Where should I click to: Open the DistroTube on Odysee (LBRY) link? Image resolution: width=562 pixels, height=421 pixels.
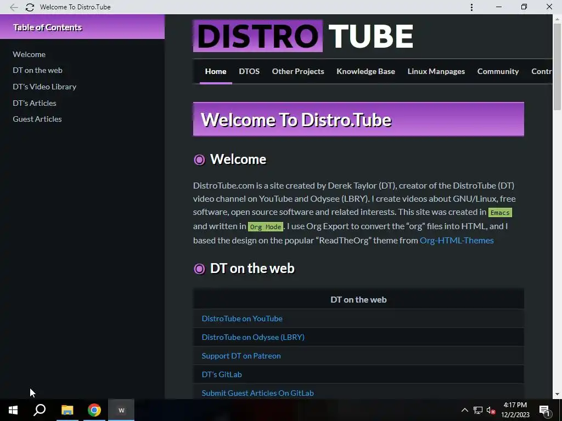253,337
